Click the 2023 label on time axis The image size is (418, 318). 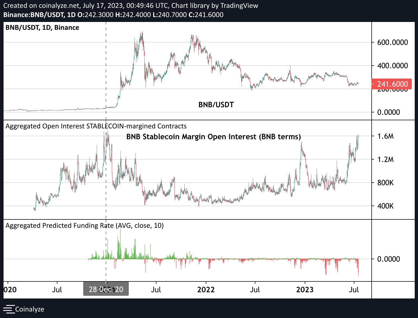click(305, 290)
